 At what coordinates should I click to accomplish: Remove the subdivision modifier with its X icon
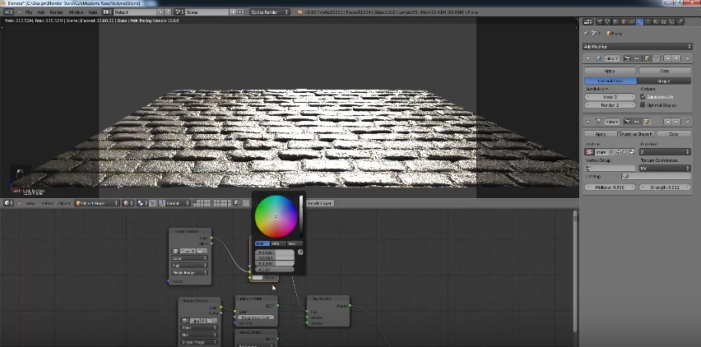(x=688, y=58)
